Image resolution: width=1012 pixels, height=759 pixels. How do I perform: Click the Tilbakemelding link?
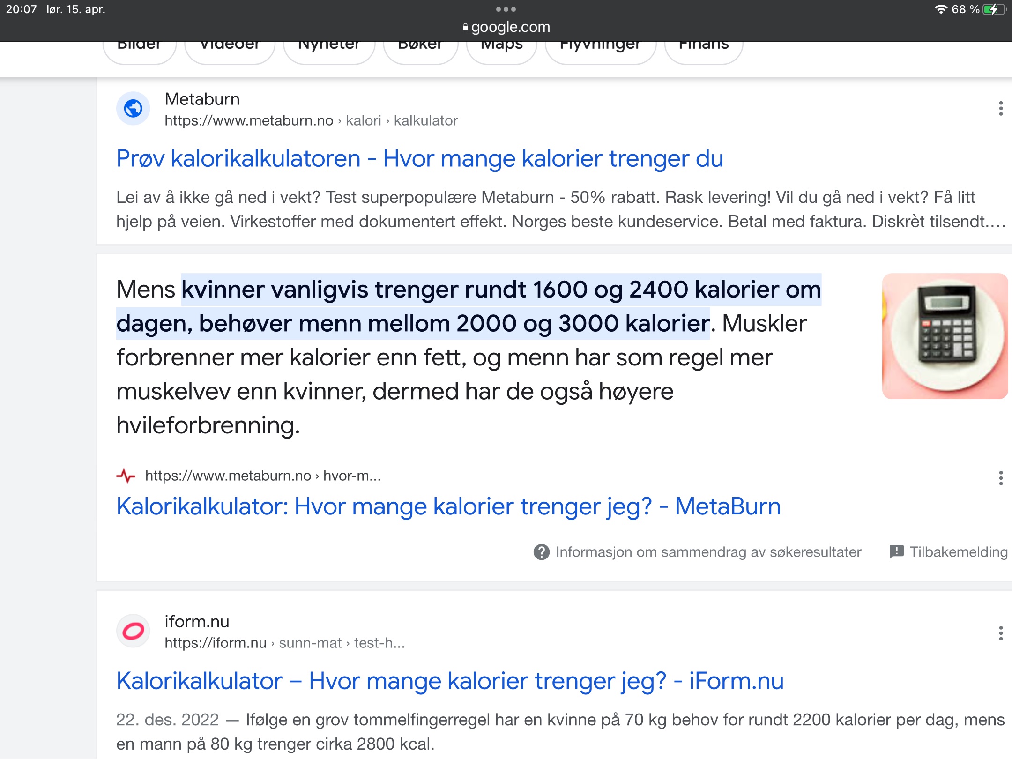tap(959, 552)
